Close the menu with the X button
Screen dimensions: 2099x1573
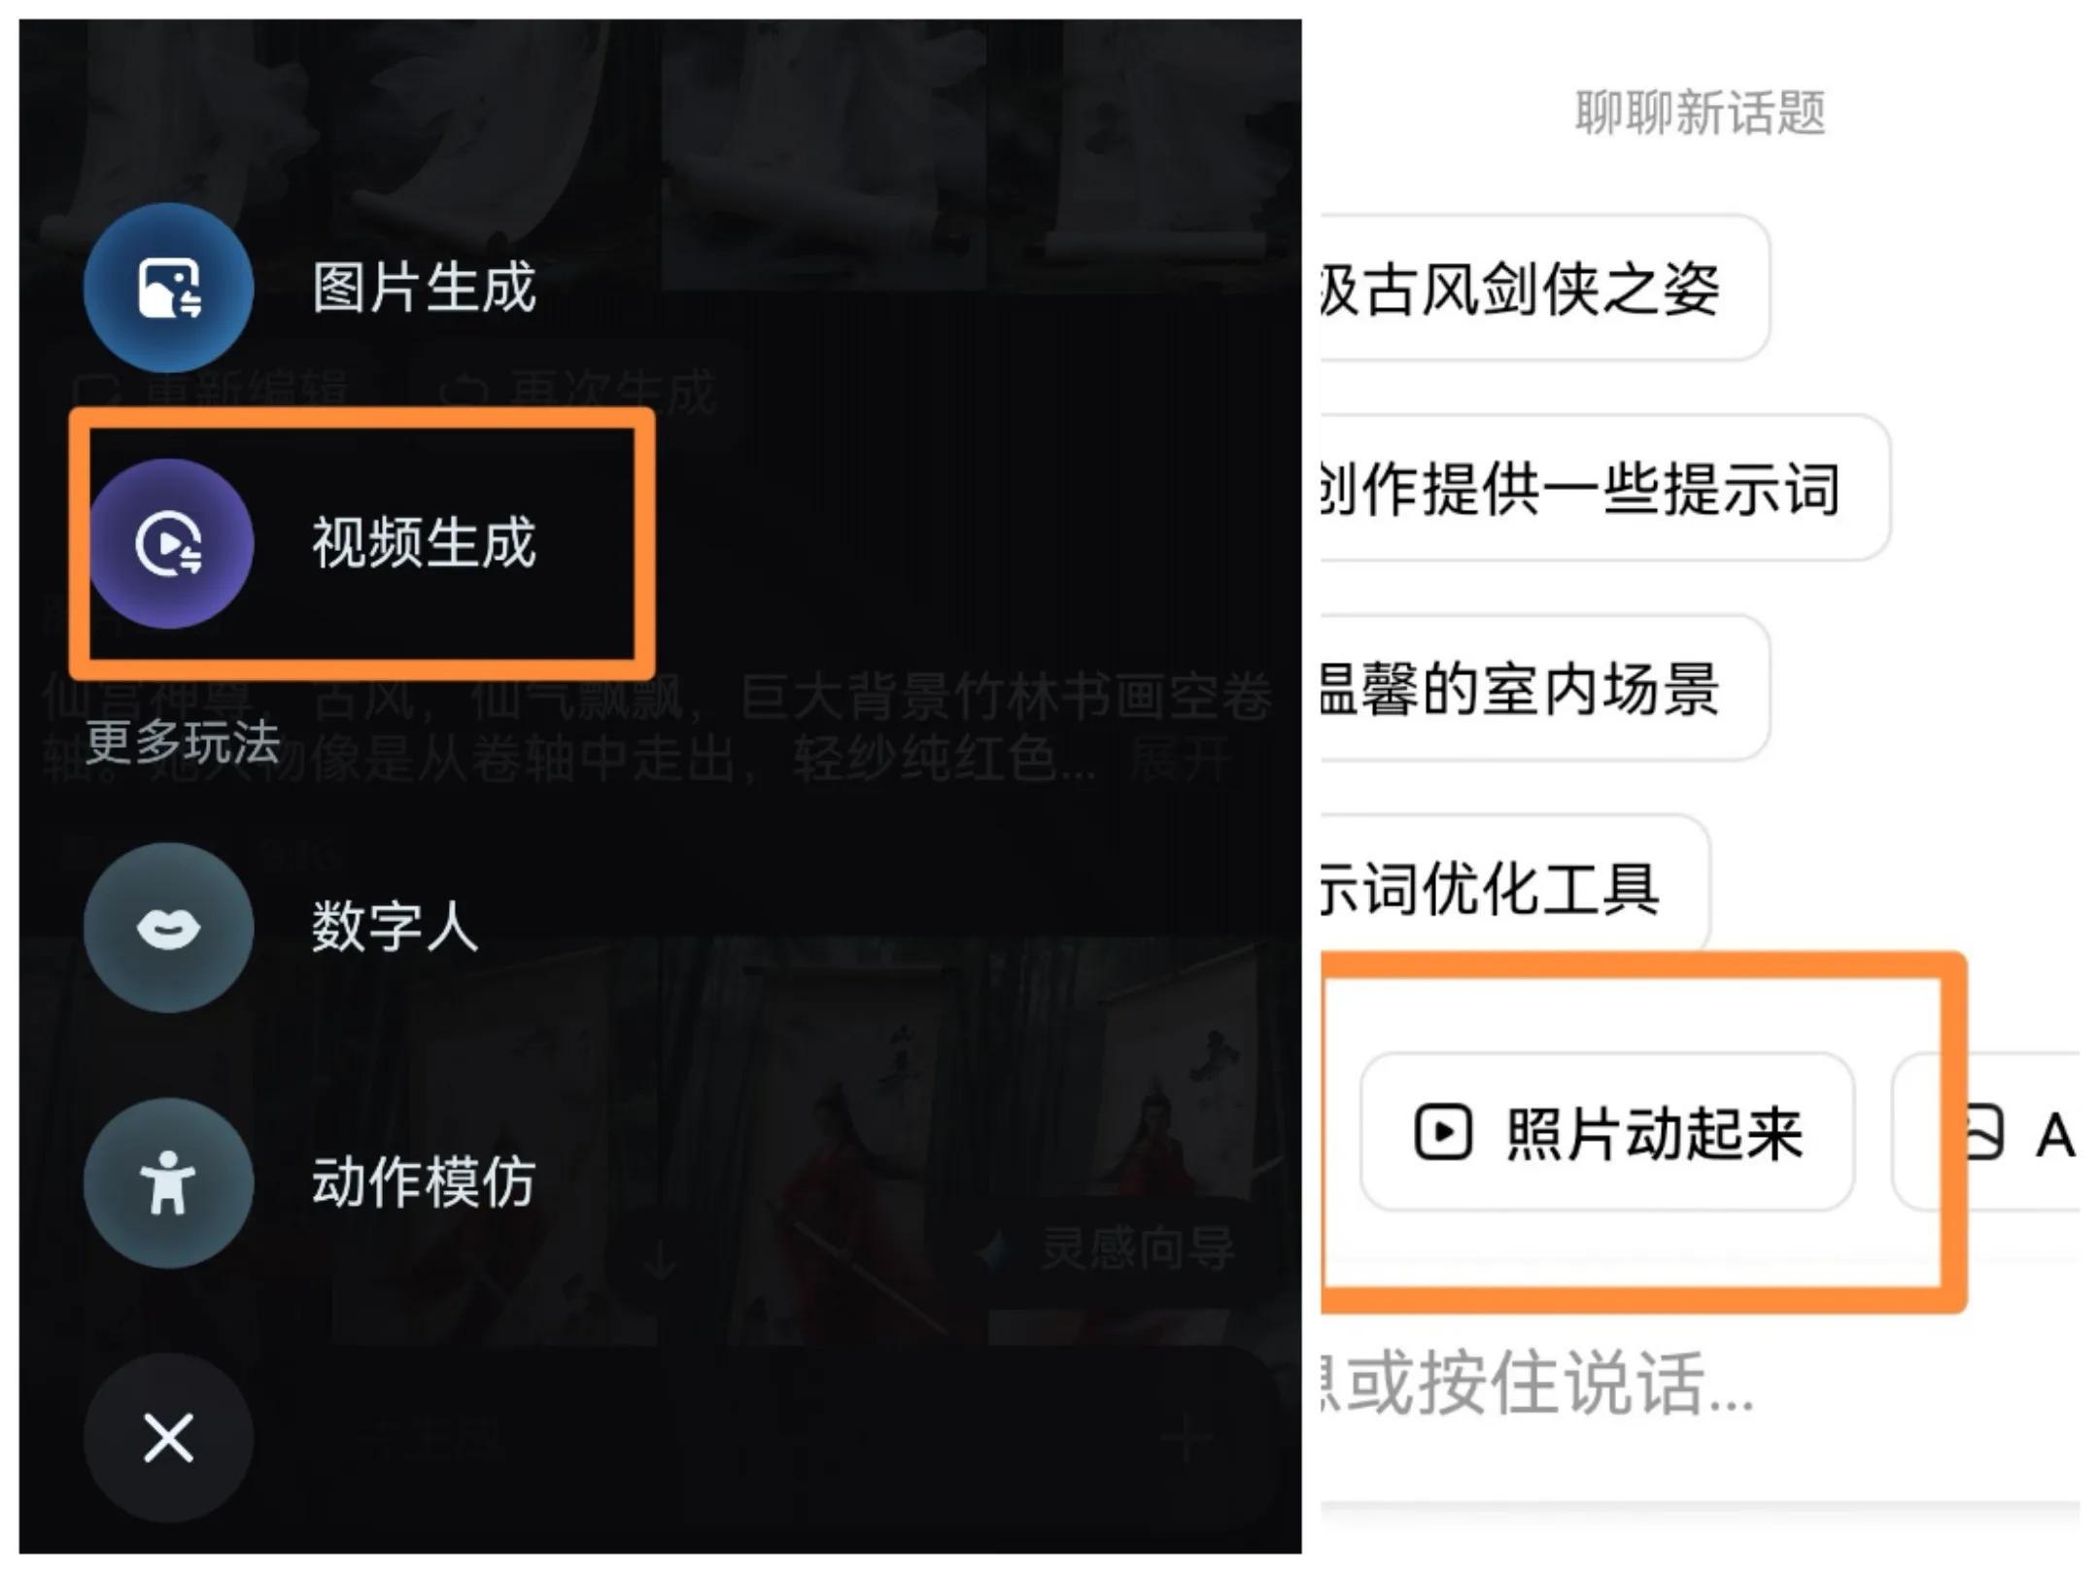coord(168,1437)
